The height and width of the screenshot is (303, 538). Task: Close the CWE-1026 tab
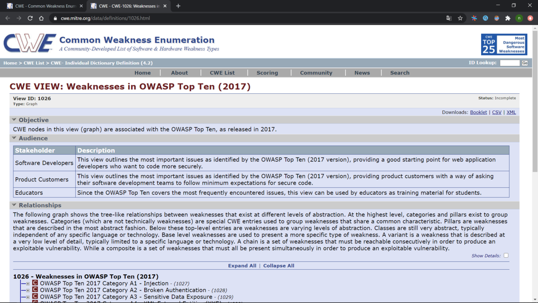coord(165,6)
